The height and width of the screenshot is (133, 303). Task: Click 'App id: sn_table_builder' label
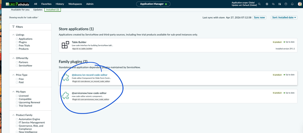click(82, 49)
